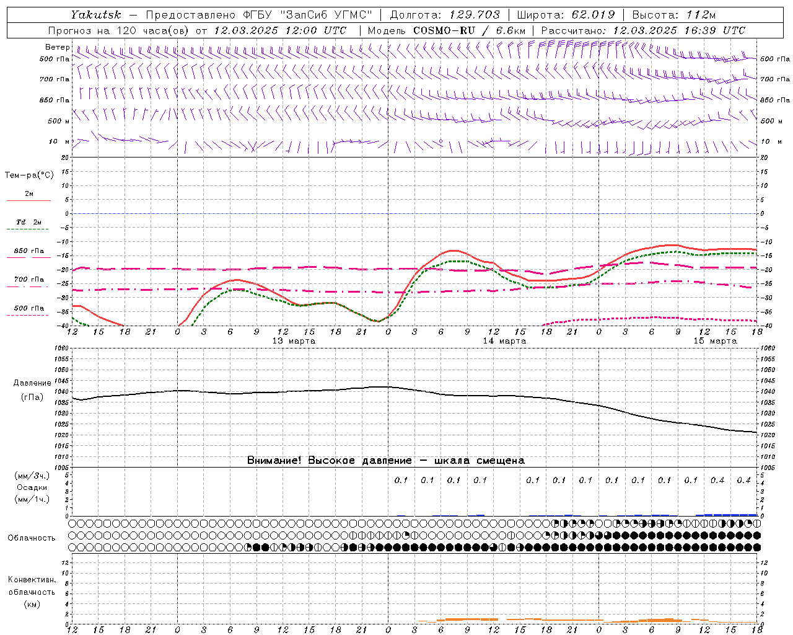The height and width of the screenshot is (635, 793).
Task: Select the Тем-ра(°C) axis title
Action: click(29, 175)
